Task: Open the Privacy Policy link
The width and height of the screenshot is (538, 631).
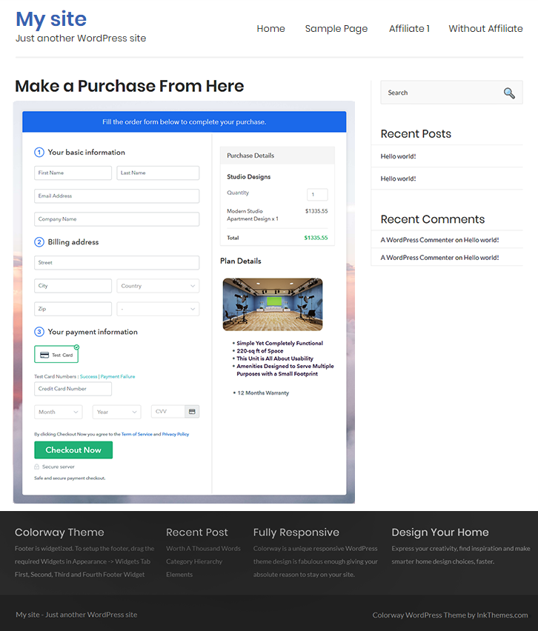Action: (175, 434)
